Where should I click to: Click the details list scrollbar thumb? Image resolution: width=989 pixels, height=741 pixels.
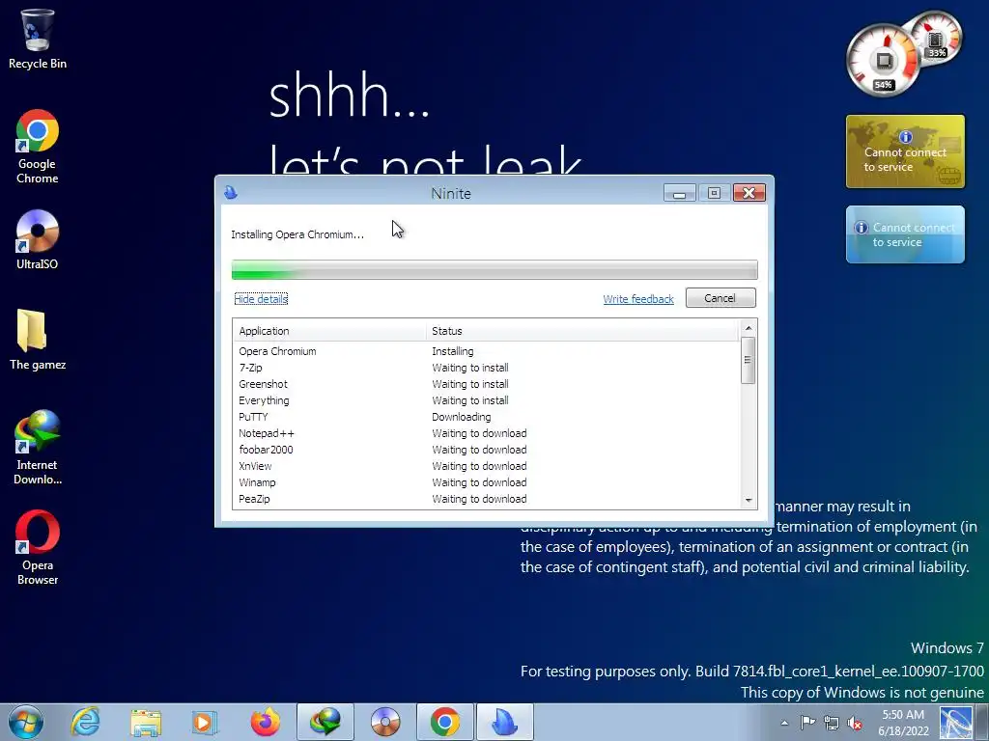(749, 360)
